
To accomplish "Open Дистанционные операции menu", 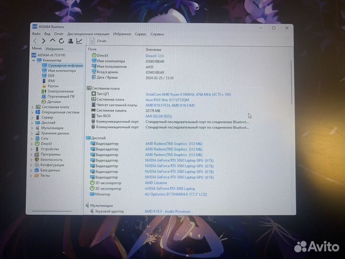I will pyautogui.click(x=88, y=34).
